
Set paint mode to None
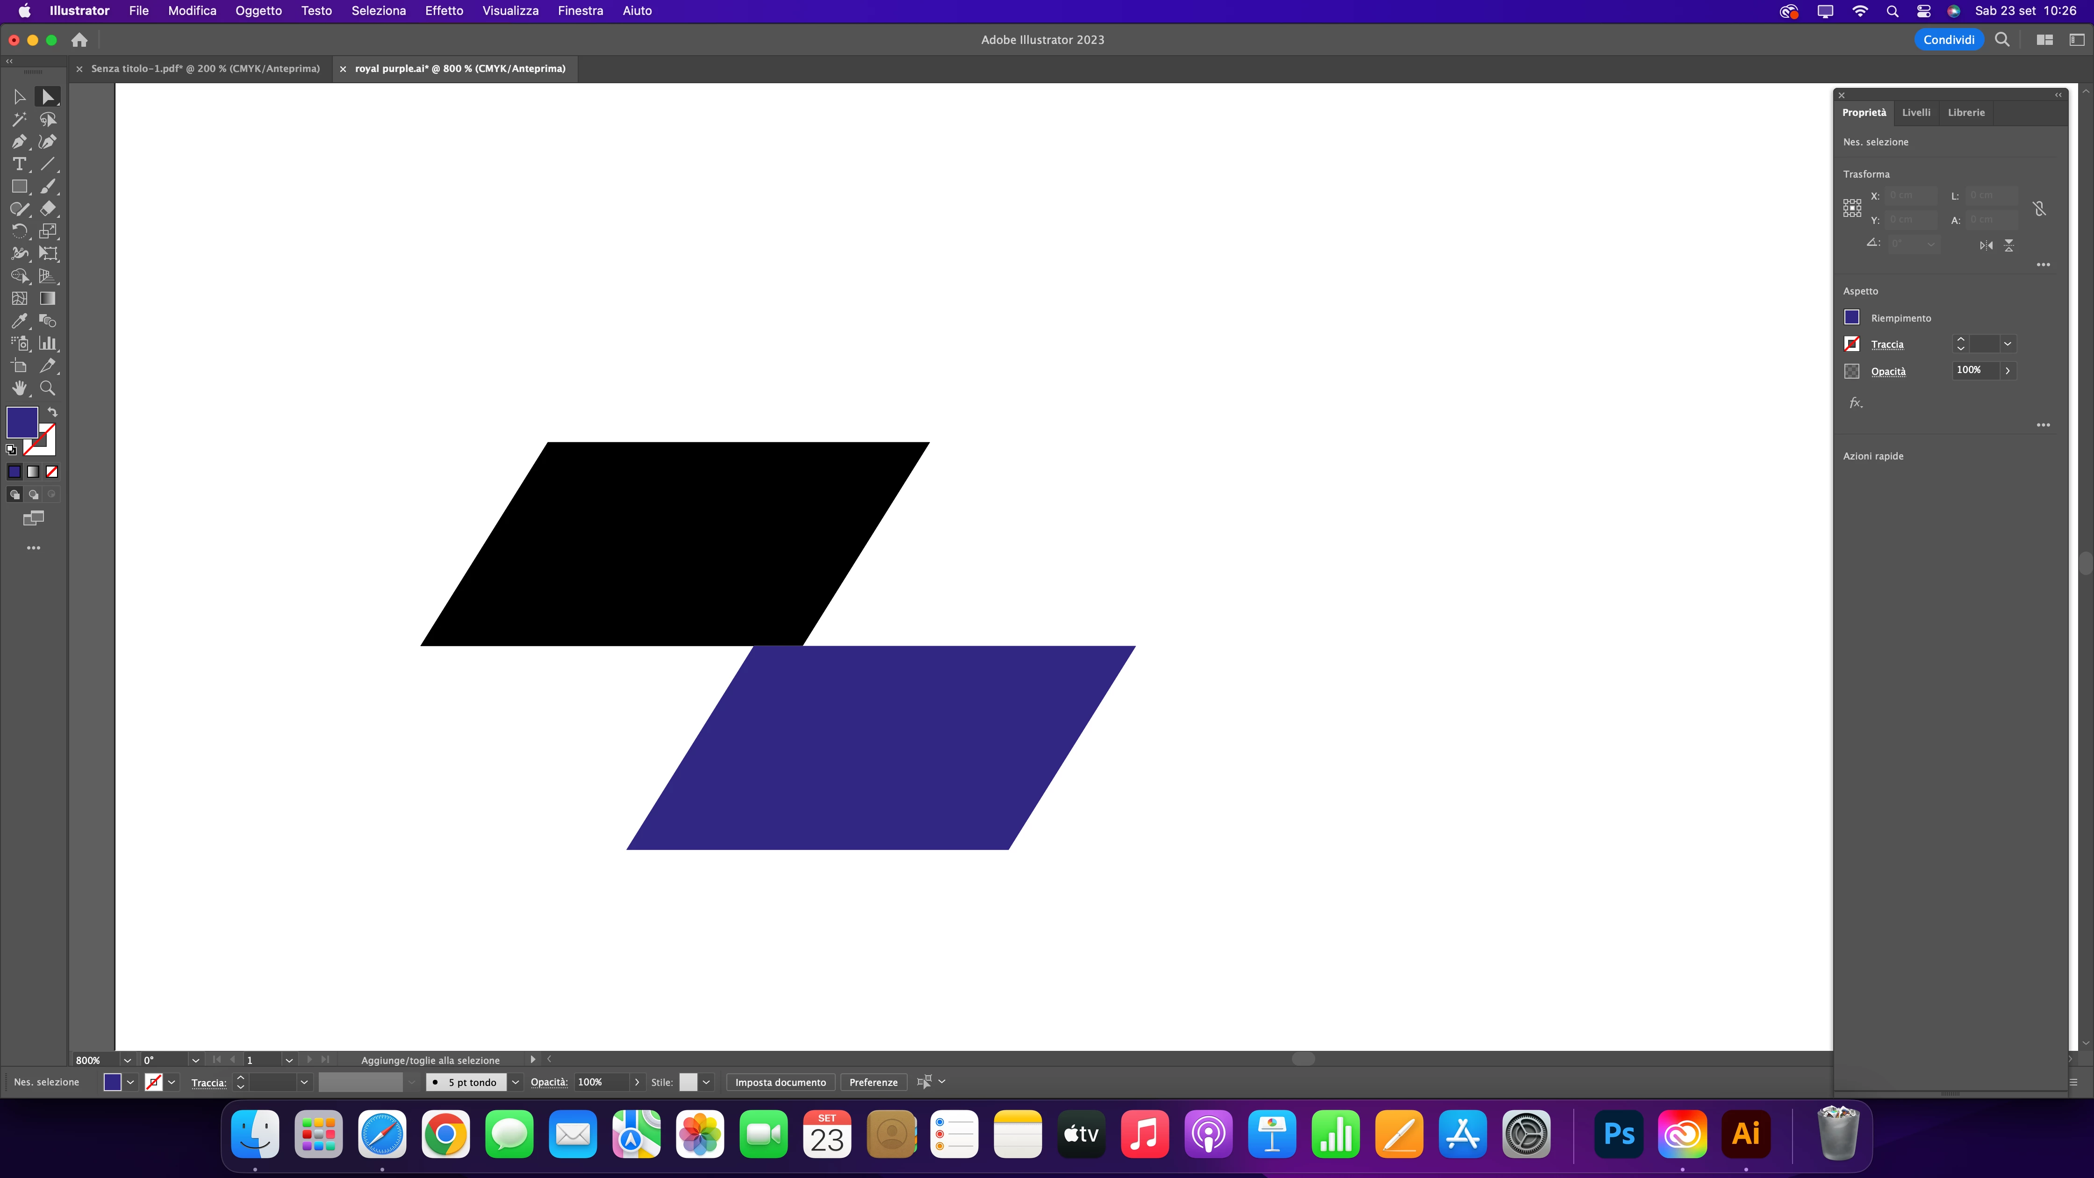(x=52, y=472)
